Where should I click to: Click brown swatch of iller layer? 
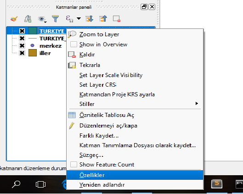point(33,53)
